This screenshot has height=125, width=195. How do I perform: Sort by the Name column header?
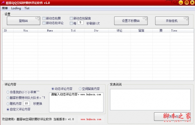50,31
